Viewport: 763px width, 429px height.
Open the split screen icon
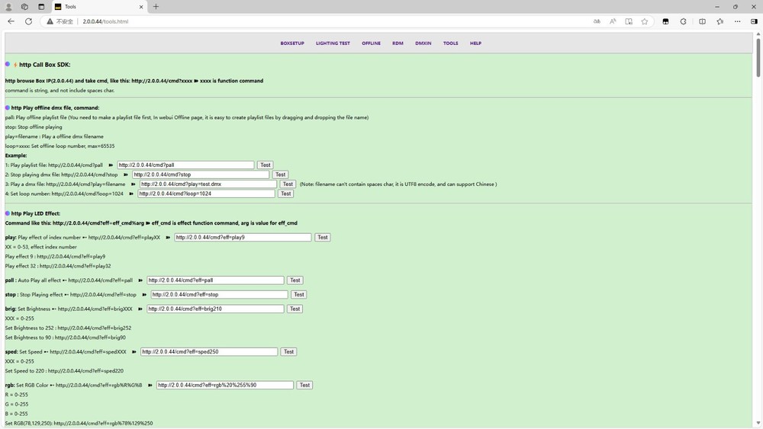tap(702, 21)
